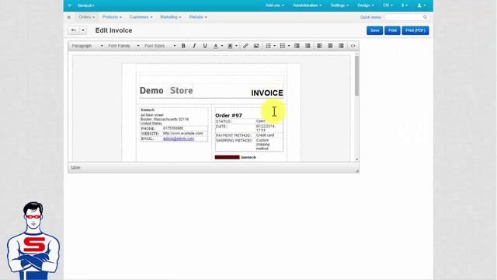This screenshot has height=280, width=497.
Task: Expand the bullet list style arrow
Action: 289,46
